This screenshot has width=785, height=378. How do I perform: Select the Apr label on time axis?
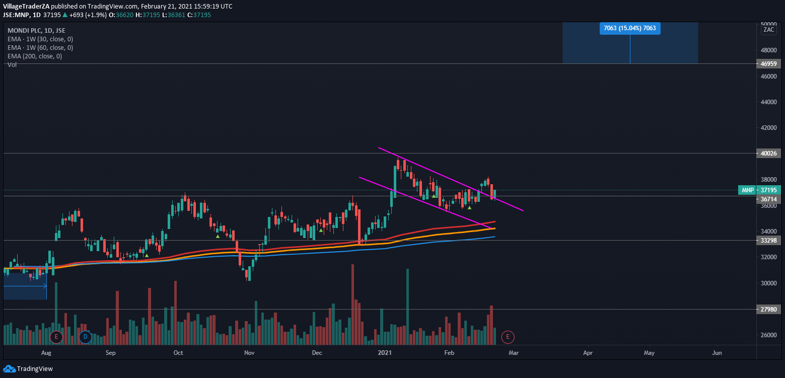(x=588, y=353)
